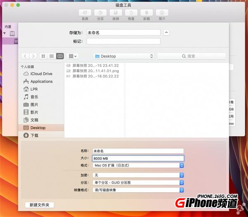Screen dimensions: 248x217
Task: Switch to list view in save dialog
Action: click(x=52, y=56)
